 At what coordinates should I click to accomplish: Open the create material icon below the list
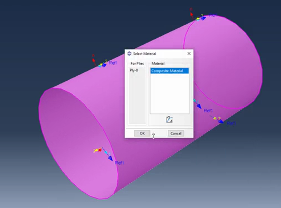click(169, 119)
